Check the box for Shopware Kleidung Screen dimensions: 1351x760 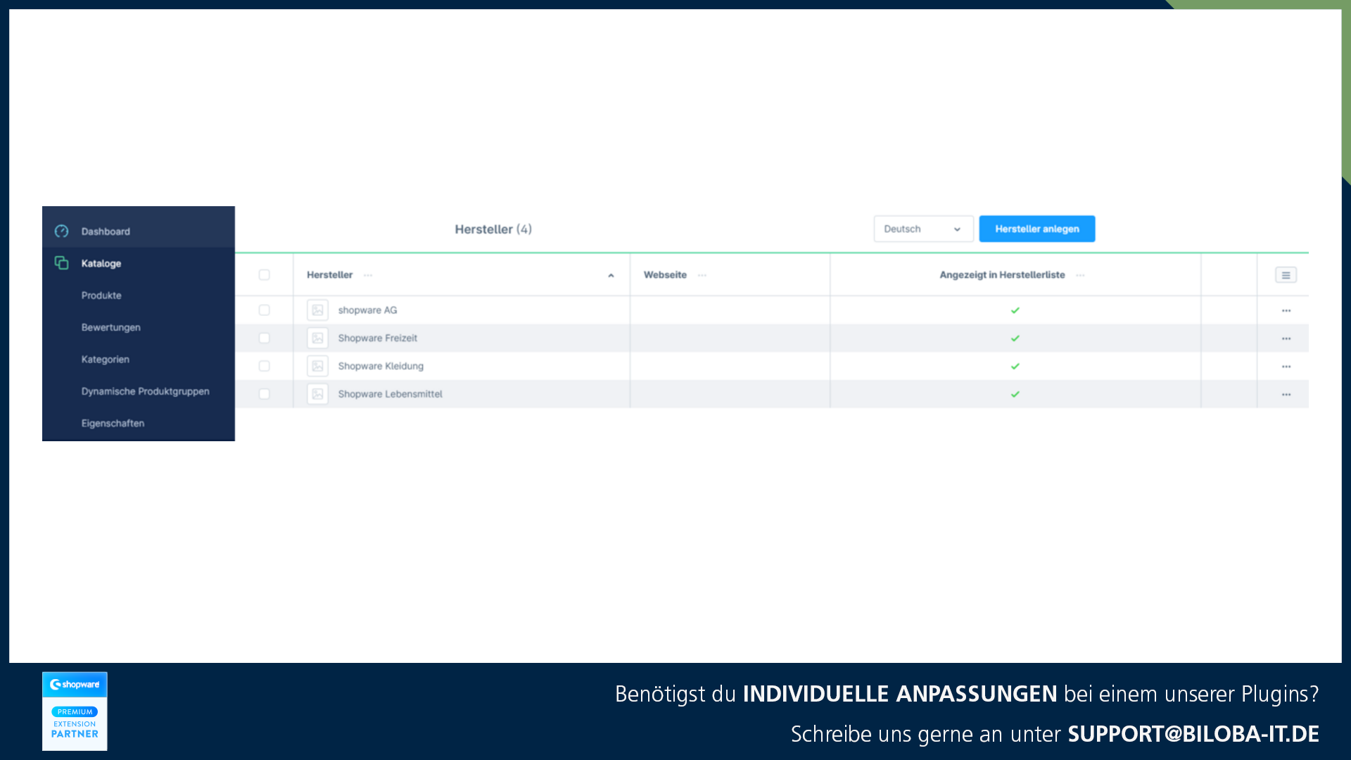tap(264, 366)
